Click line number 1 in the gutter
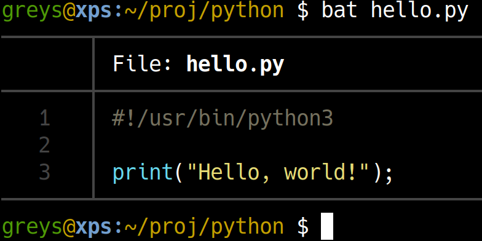 tap(45, 118)
